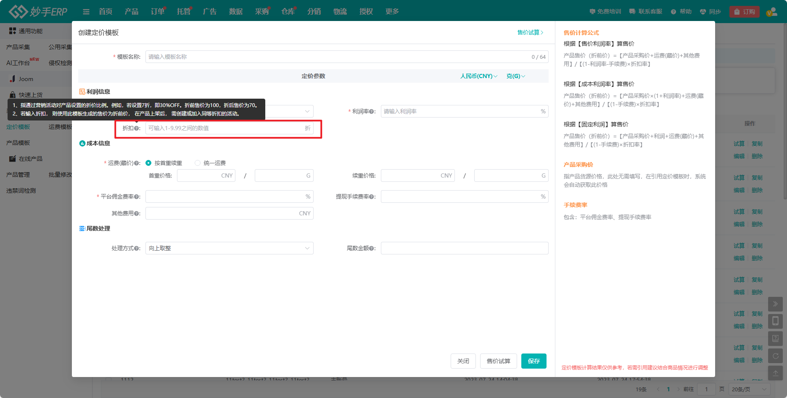
Task: Open the 仓库 menu
Action: click(x=288, y=12)
